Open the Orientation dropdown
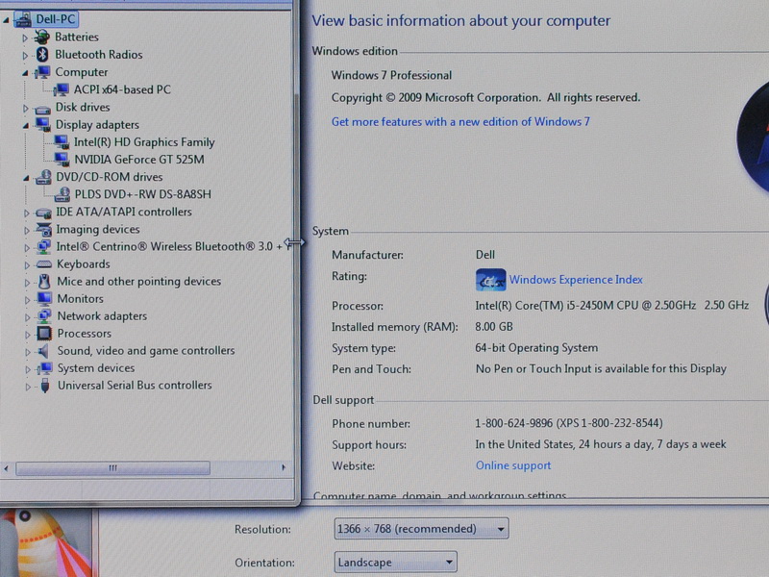769x577 pixels. point(395,562)
